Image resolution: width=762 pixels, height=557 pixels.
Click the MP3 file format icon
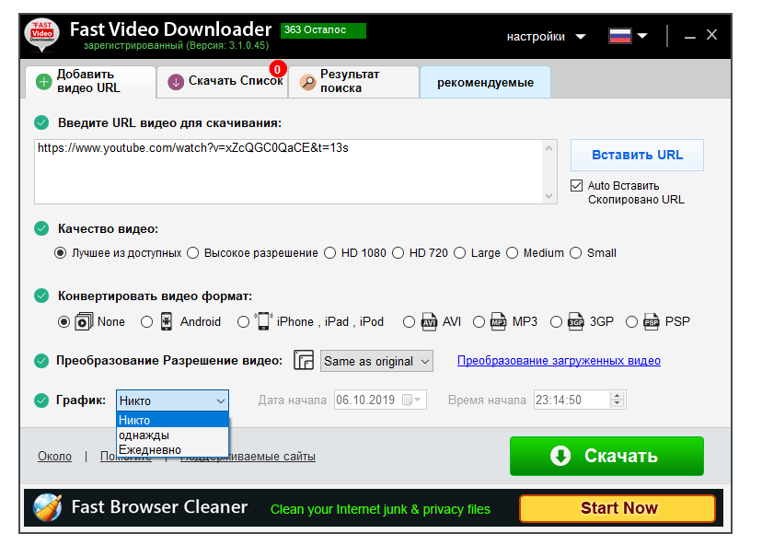(498, 321)
